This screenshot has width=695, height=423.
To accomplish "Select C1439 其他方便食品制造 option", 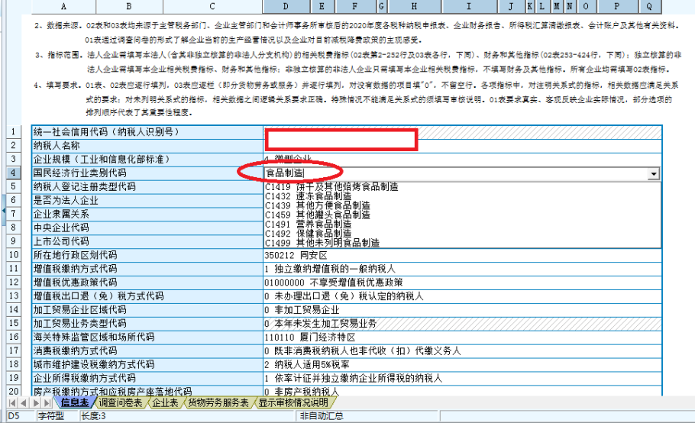I will 462,205.
